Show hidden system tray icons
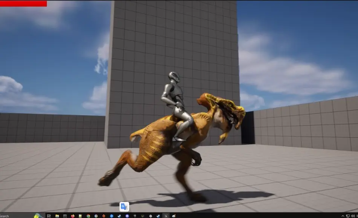 tap(343, 216)
